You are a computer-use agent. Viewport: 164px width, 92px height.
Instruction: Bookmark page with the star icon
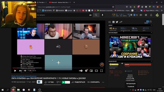click(113, 7)
